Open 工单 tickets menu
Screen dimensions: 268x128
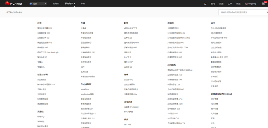pos(230,4)
